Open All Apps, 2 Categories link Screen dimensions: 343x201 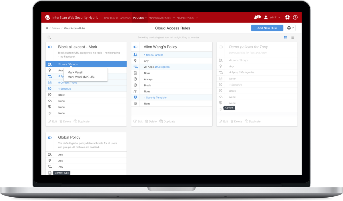click(x=157, y=67)
